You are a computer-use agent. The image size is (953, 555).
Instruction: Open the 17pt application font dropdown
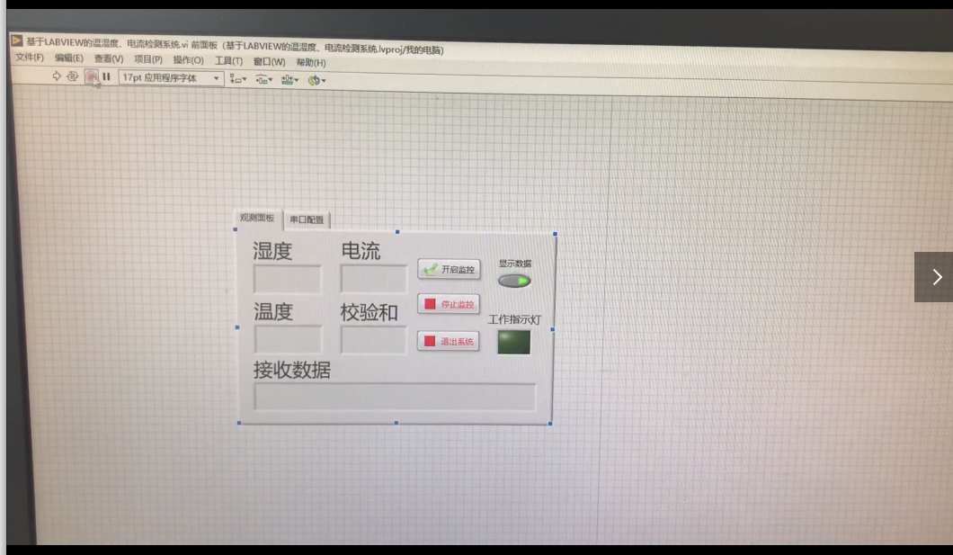point(171,78)
